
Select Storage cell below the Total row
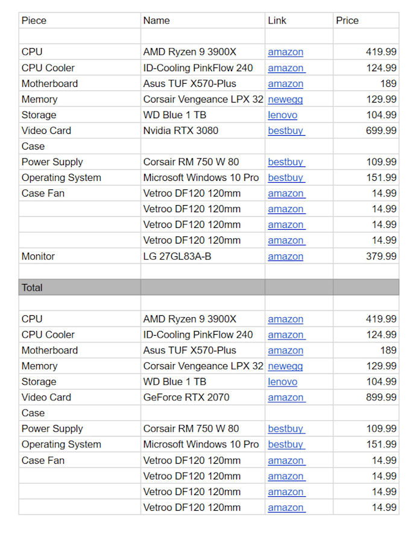tap(80, 382)
